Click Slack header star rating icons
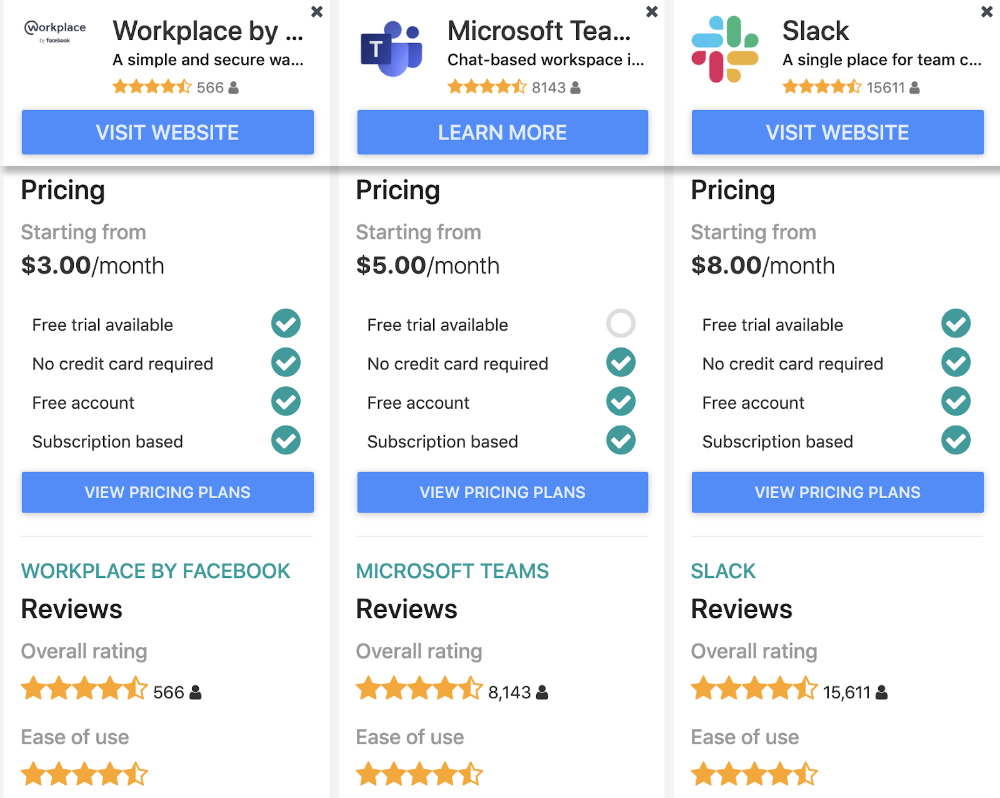 (822, 87)
